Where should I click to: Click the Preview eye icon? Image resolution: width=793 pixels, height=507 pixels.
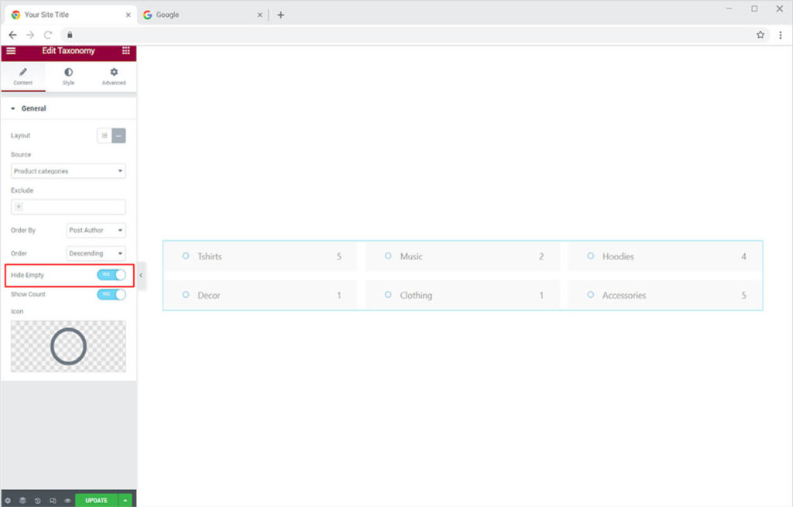point(67,500)
